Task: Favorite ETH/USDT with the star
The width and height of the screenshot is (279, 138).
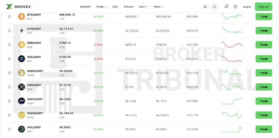Action: pyautogui.click(x=9, y=31)
